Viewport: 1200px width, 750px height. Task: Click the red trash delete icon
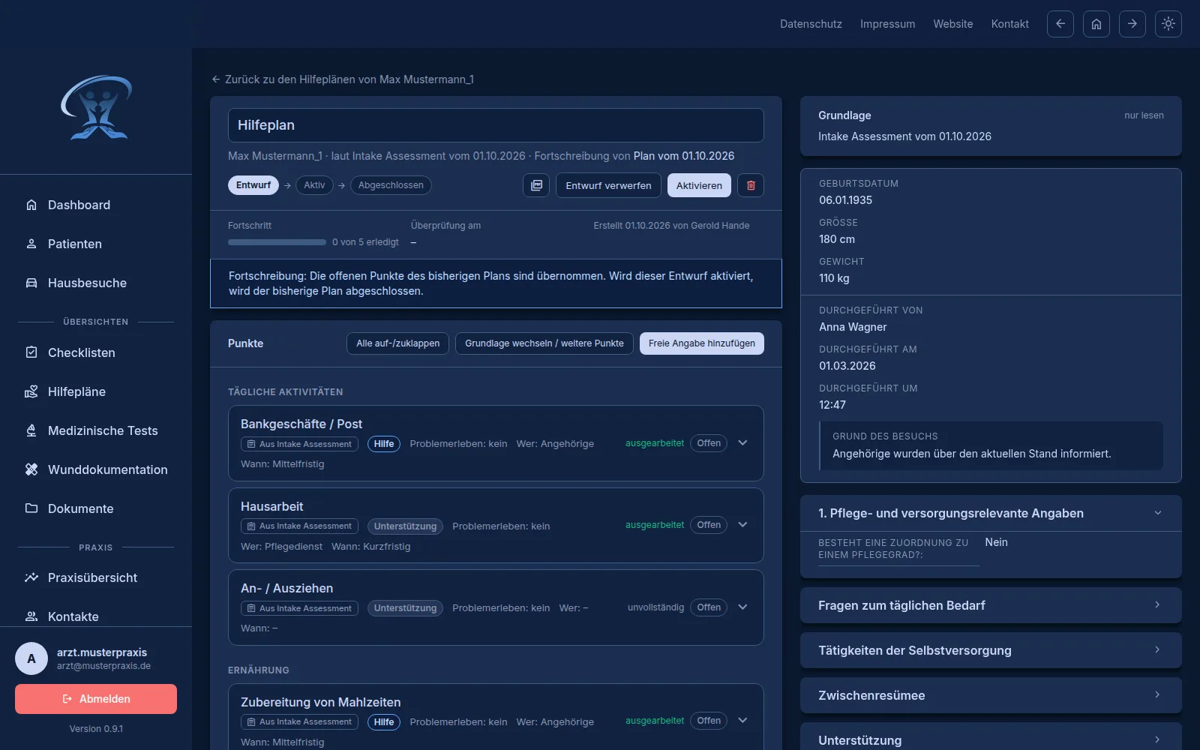(751, 185)
